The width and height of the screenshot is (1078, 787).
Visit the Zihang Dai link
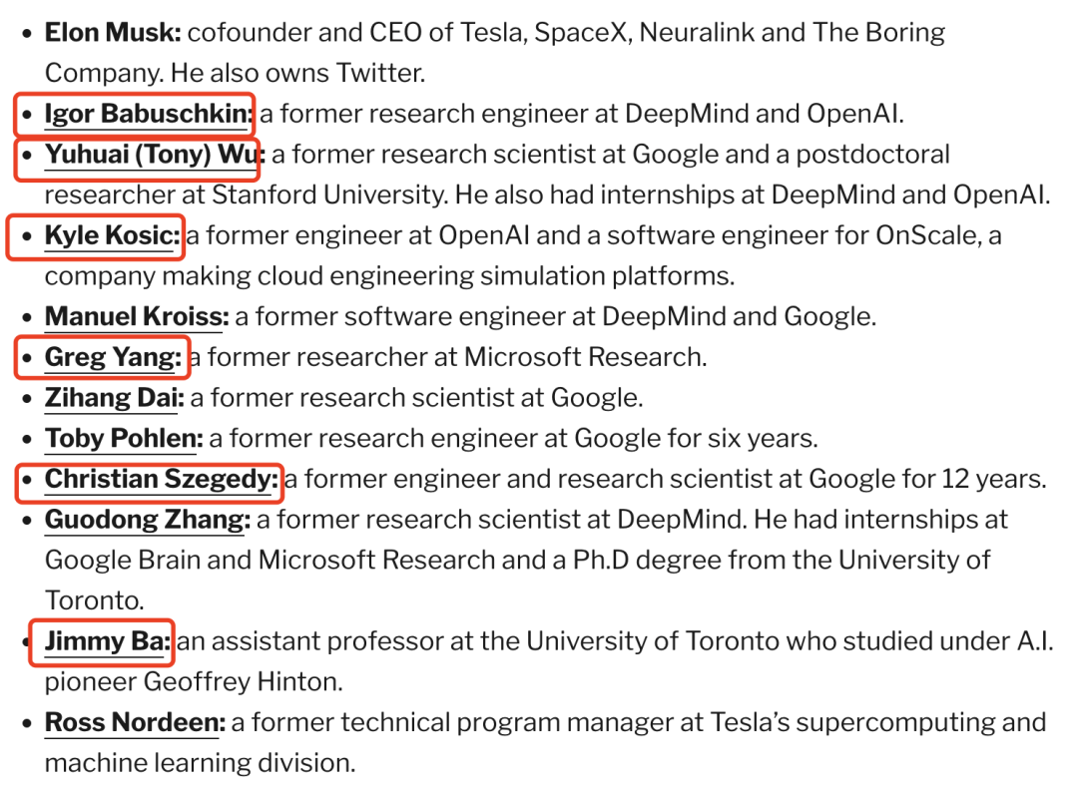pos(114,398)
